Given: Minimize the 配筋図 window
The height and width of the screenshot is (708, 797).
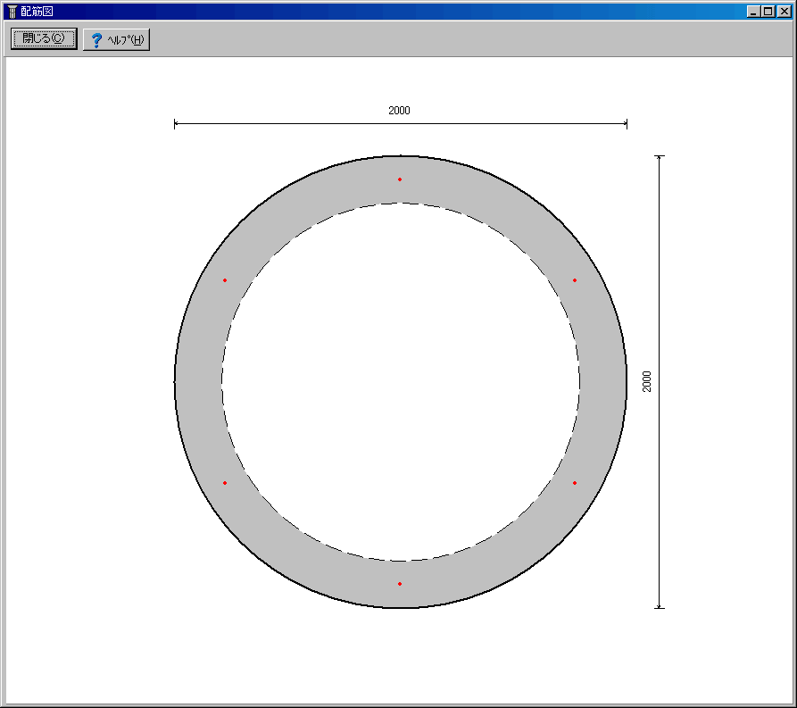Looking at the screenshot, I should click(754, 12).
